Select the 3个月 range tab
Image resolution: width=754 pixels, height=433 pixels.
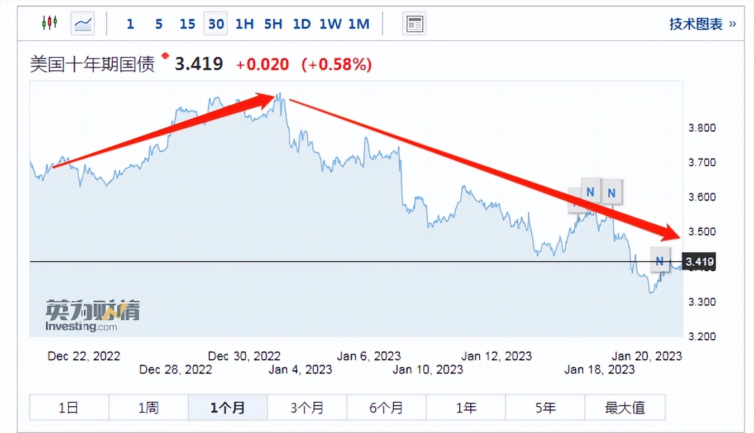click(x=307, y=407)
